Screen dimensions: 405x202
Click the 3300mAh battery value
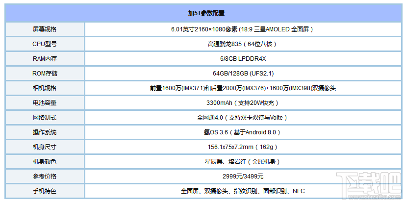(243, 103)
